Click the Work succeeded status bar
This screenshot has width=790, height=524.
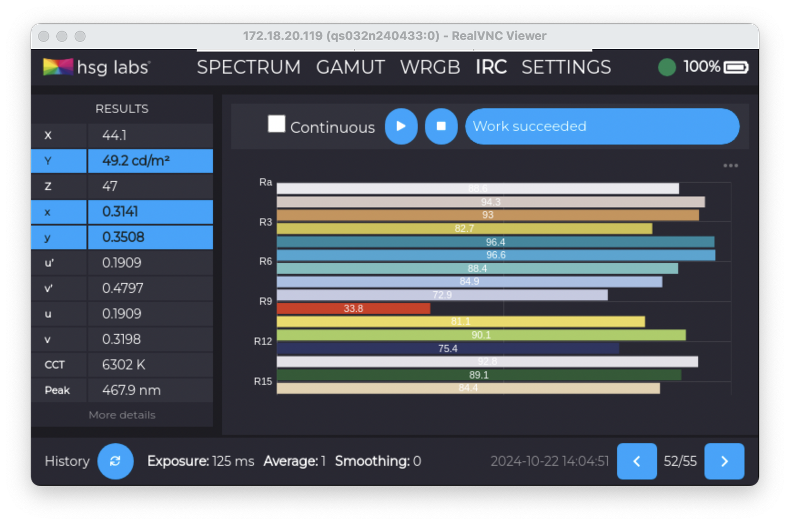click(x=602, y=126)
